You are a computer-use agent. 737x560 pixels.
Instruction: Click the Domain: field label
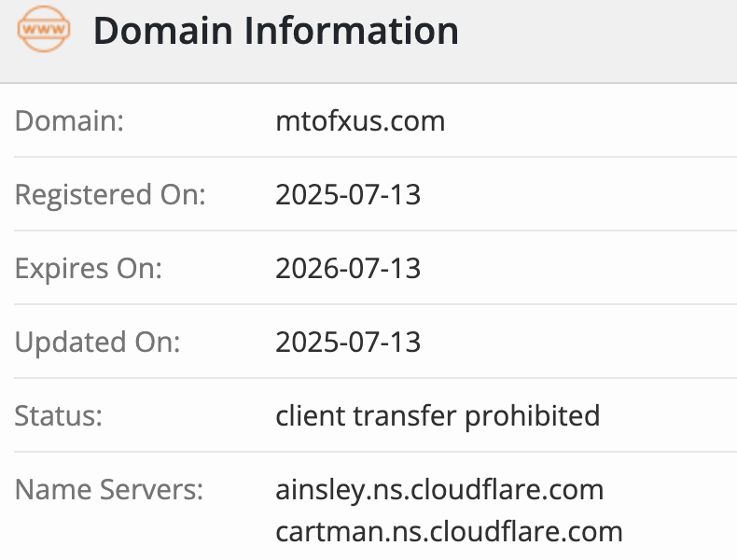tap(70, 121)
